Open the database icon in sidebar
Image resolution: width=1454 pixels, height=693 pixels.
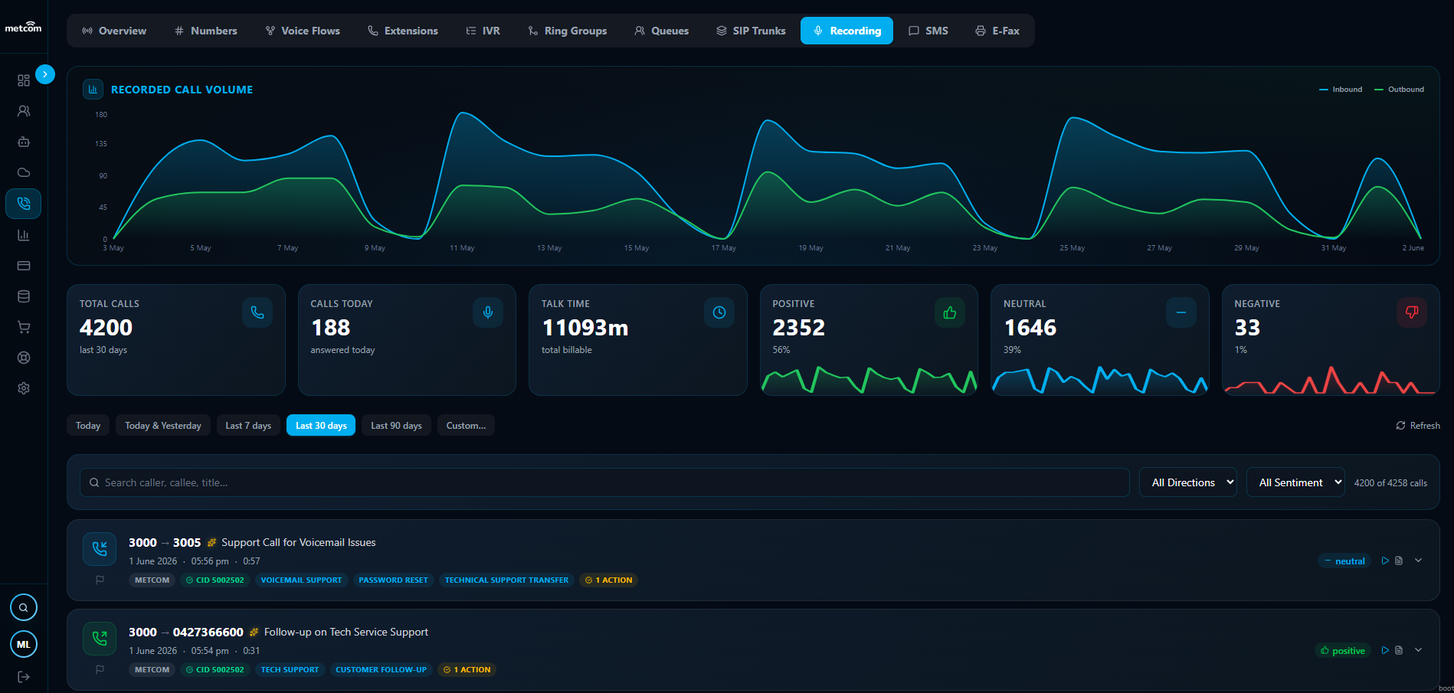[24, 296]
